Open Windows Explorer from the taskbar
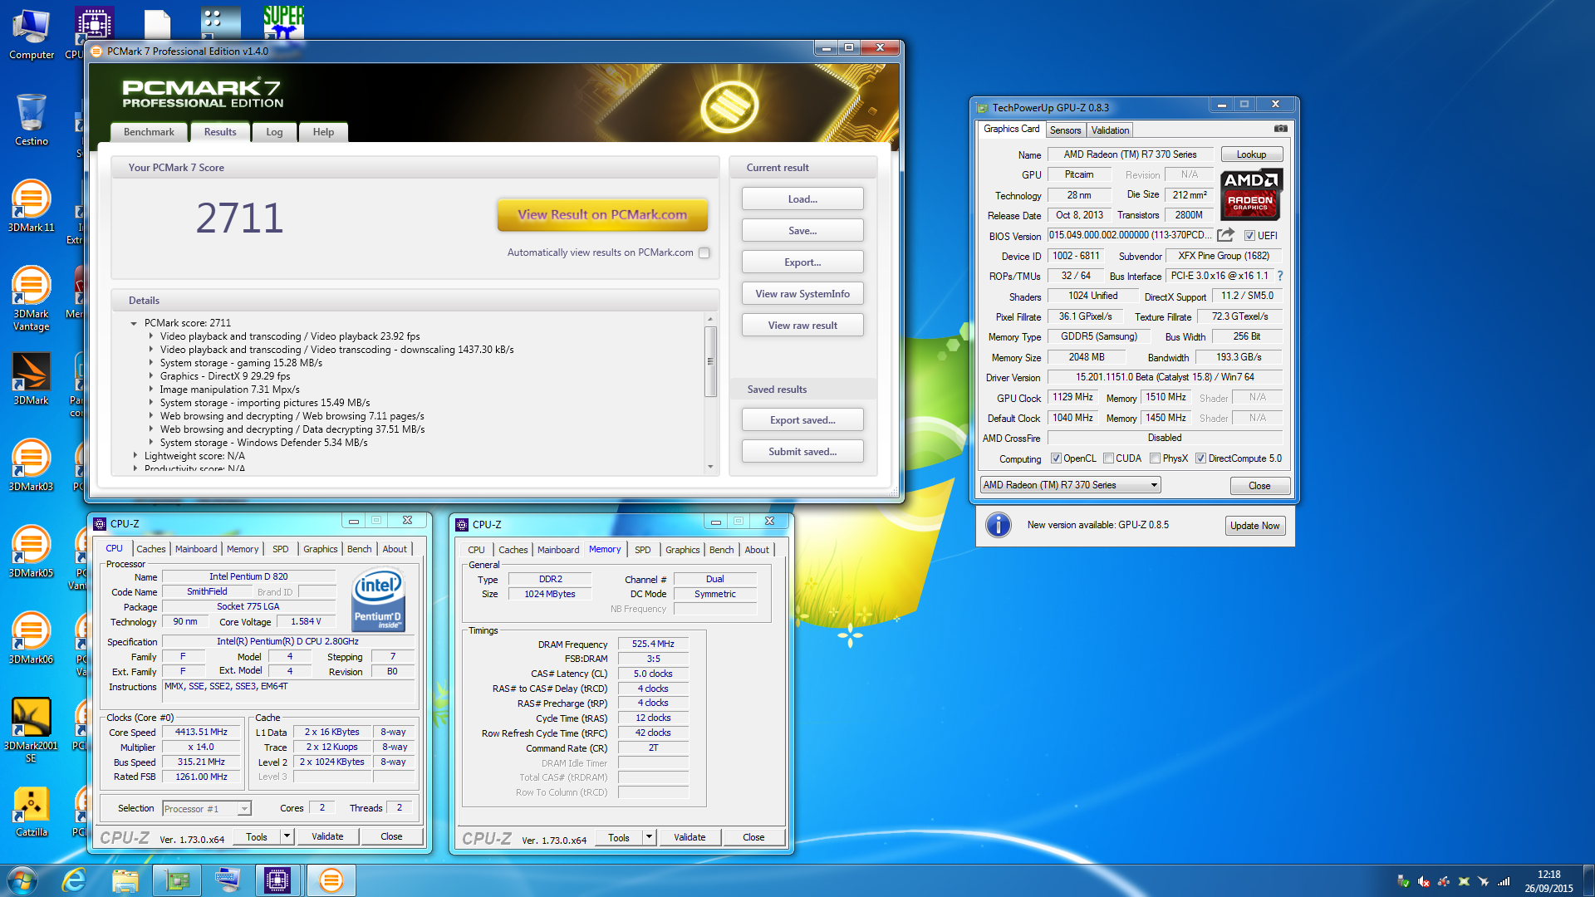This screenshot has height=897, width=1595. click(x=125, y=880)
